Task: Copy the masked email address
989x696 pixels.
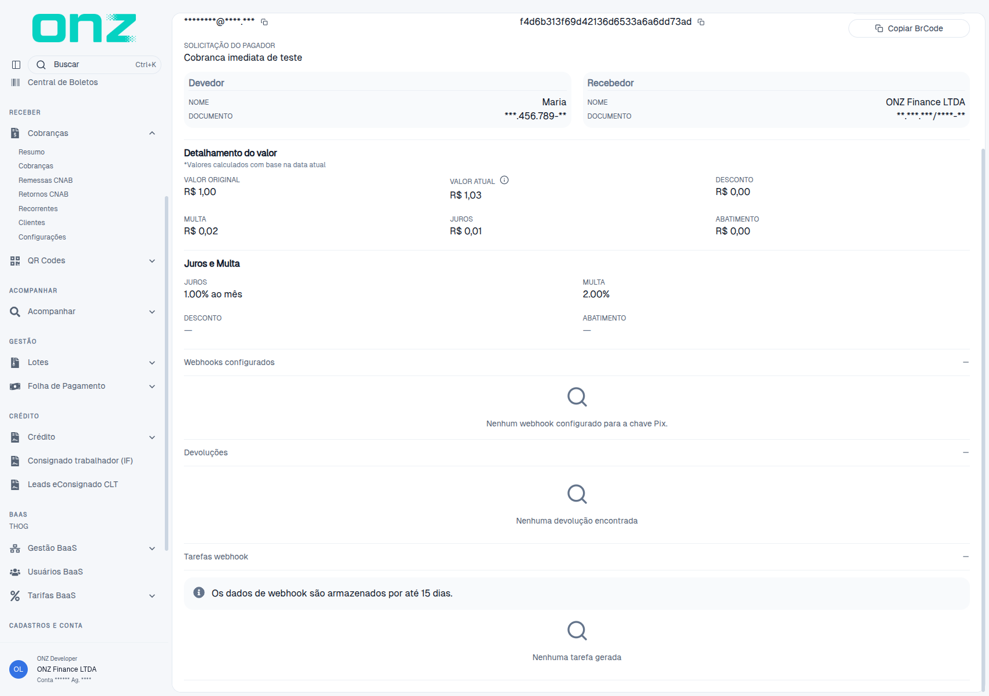Action: coord(264,22)
